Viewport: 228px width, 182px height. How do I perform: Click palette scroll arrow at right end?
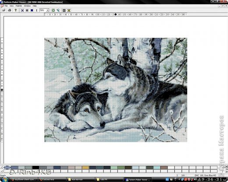point(227,166)
